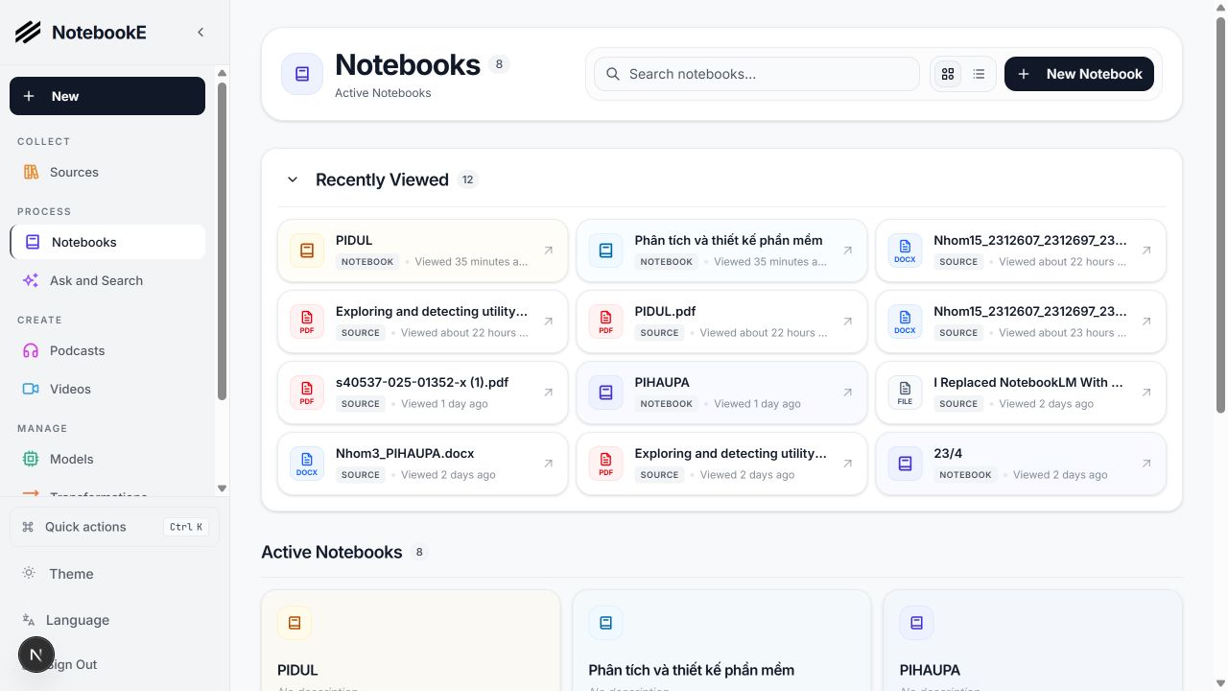Open recent item s40537-025-01352-x (1).pdf title
1228x691 pixels.
[x=422, y=382]
